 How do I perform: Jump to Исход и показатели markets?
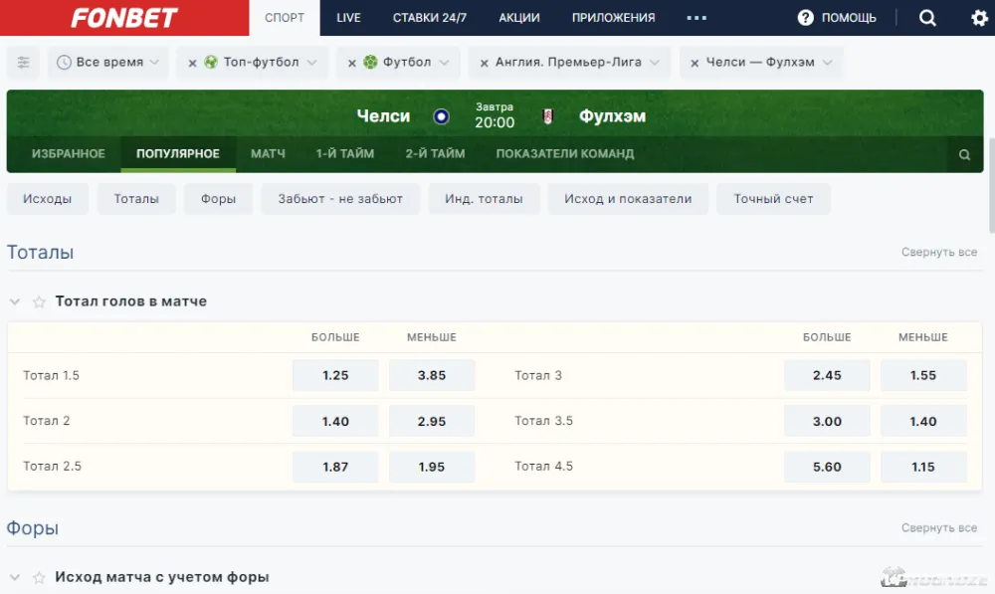tap(628, 199)
